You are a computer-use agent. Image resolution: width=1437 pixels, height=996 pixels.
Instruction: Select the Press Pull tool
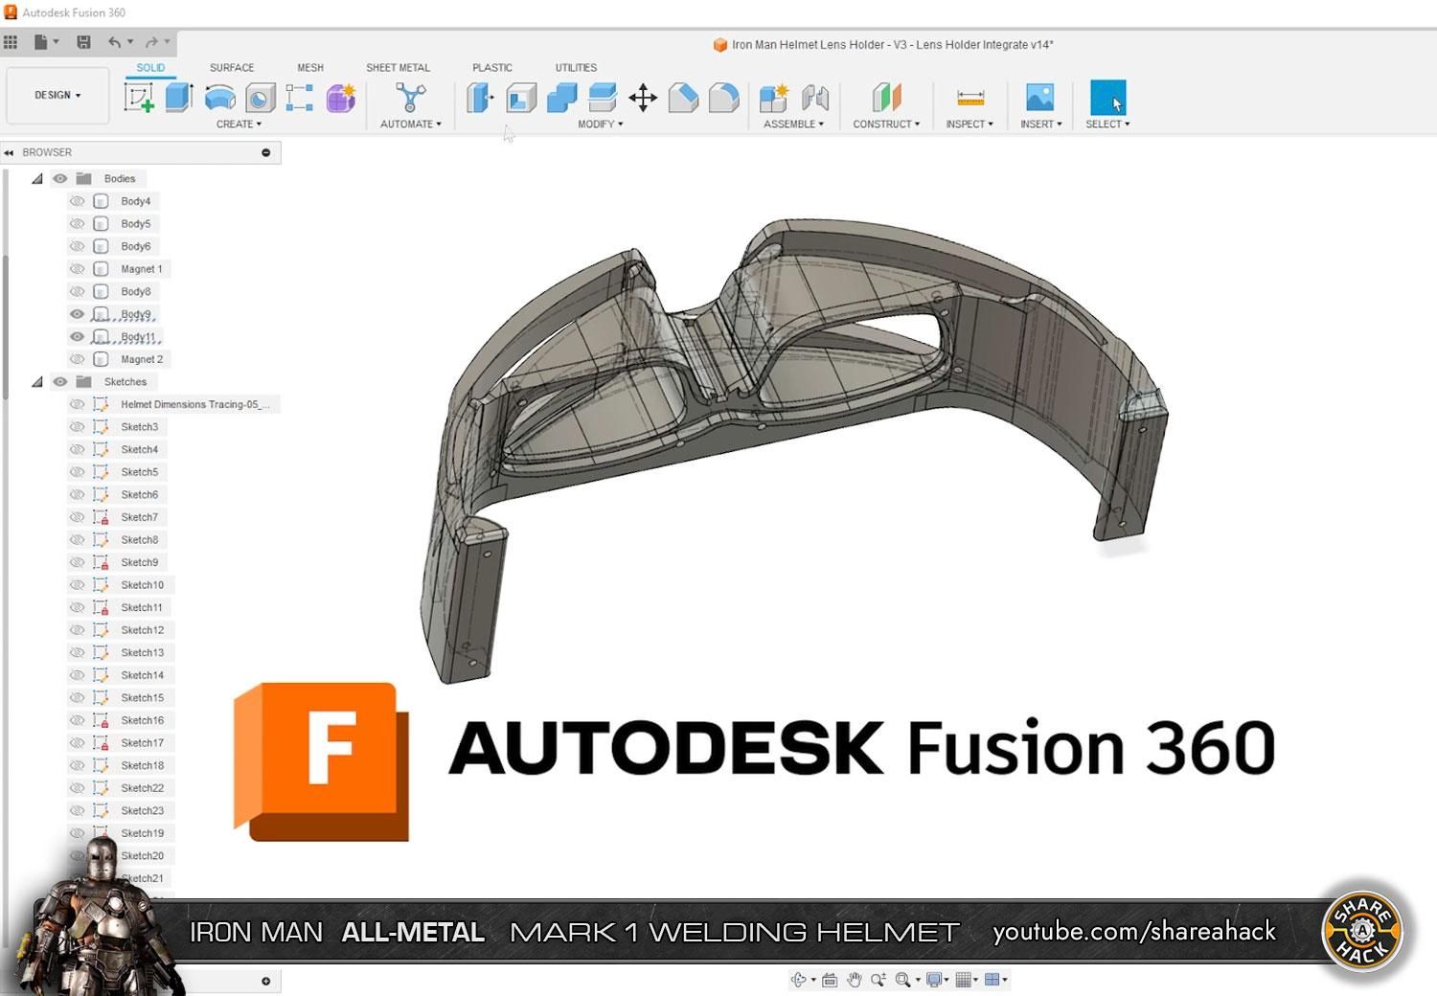tap(480, 98)
